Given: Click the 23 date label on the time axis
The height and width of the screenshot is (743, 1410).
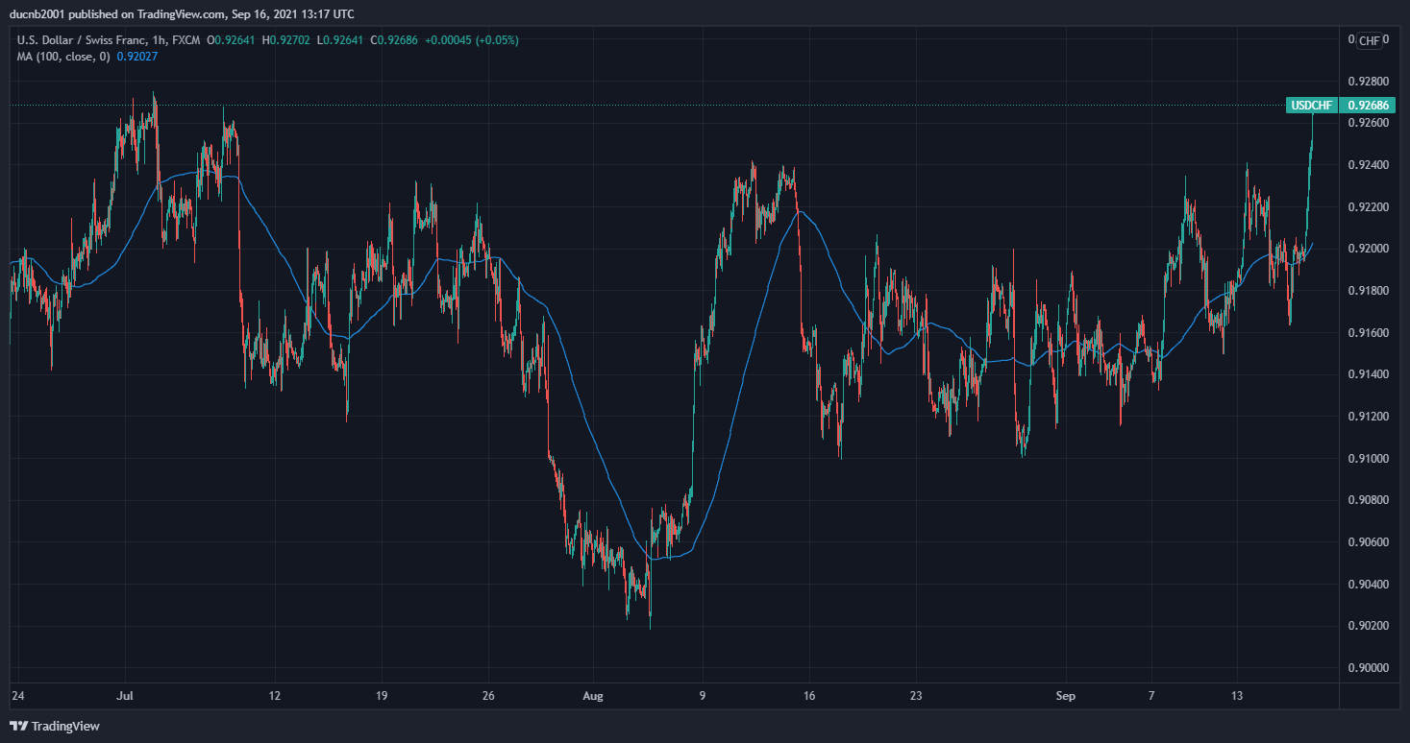Looking at the screenshot, I should [x=916, y=695].
